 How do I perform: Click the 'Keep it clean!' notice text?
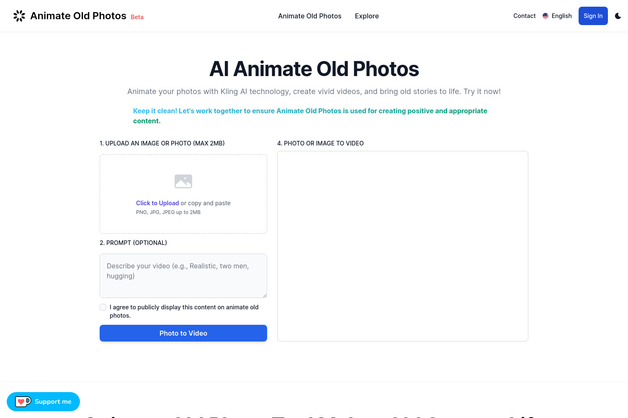tap(310, 116)
